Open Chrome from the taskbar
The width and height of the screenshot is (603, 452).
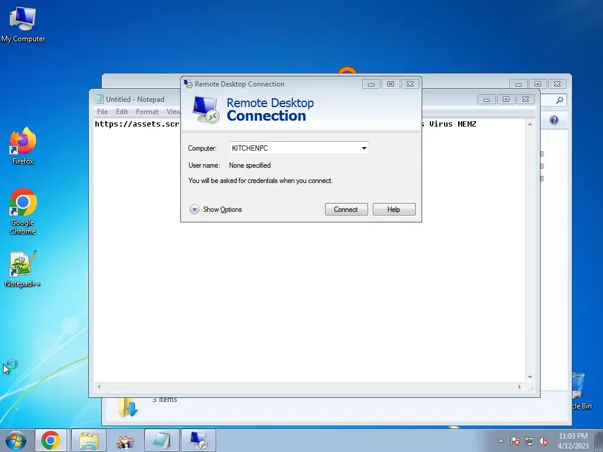51,440
